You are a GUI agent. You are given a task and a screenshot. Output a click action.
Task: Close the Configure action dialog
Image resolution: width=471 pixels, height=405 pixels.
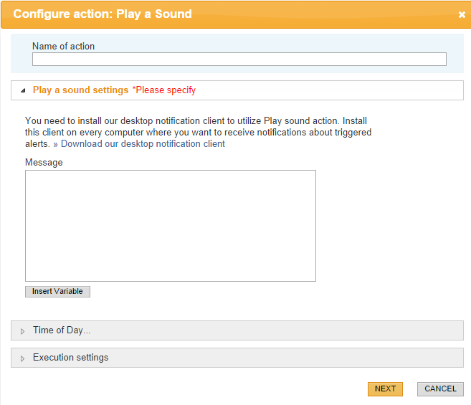[x=462, y=14]
